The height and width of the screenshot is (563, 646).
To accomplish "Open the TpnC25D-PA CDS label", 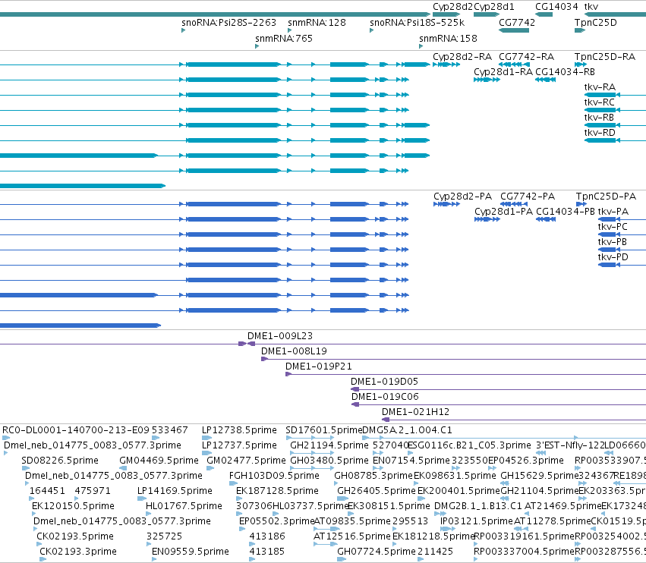I will [x=606, y=197].
